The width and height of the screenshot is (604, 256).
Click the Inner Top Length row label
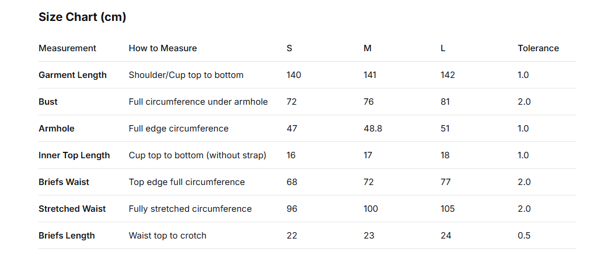(74, 155)
